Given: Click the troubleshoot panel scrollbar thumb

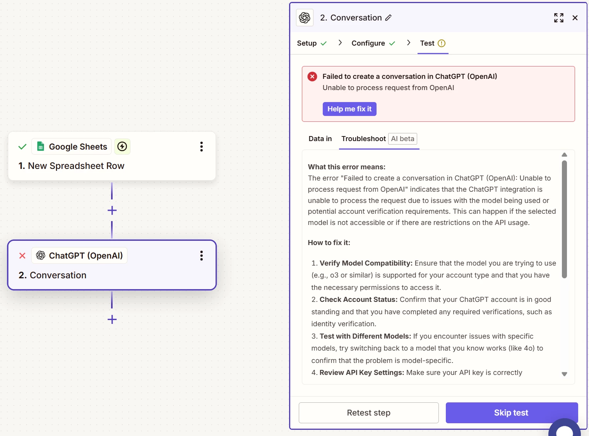Looking at the screenshot, I should (564, 219).
